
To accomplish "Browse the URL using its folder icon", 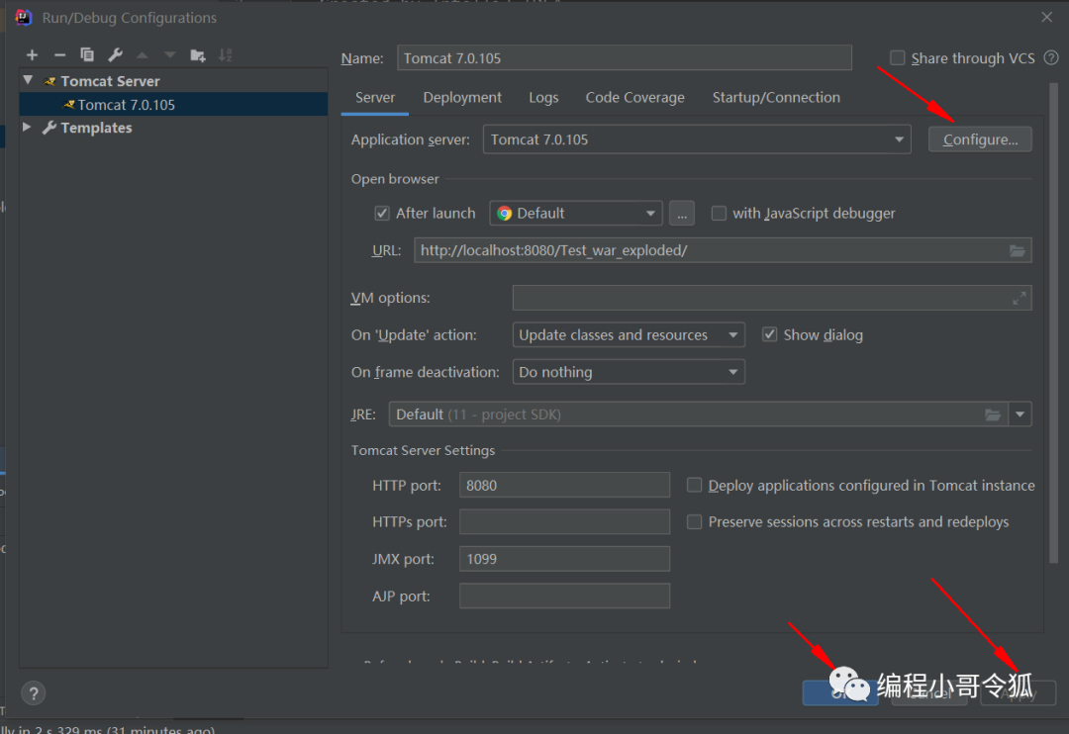I will pyautogui.click(x=1018, y=251).
